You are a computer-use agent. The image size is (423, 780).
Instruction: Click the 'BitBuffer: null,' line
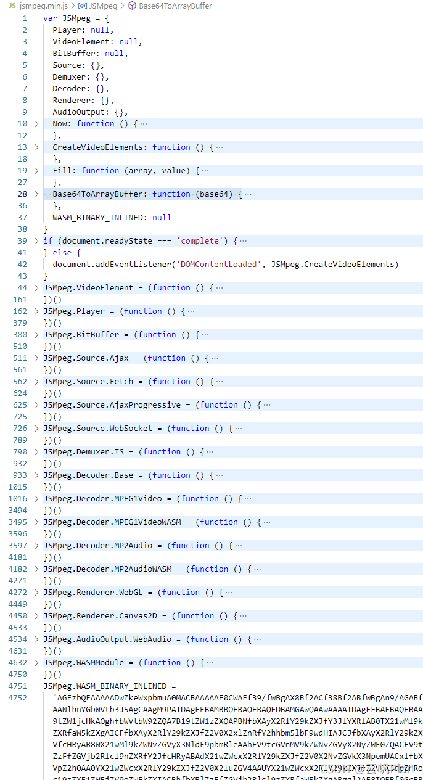(x=90, y=54)
